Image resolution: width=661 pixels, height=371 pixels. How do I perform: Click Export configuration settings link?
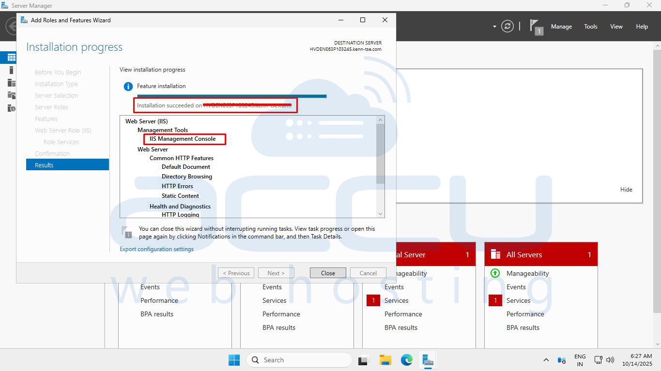pyautogui.click(x=156, y=249)
